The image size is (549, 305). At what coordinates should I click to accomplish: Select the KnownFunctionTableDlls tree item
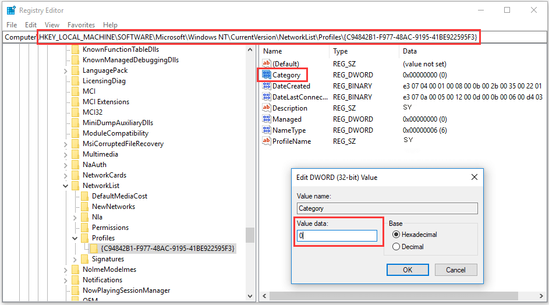click(121, 49)
